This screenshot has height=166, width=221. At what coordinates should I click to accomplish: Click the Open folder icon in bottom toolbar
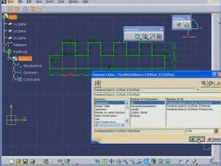tap(18, 161)
